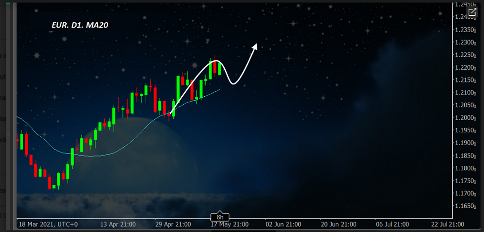484x232 pixels.
Task: Click the 1.2000 price level
Action: pos(464,118)
